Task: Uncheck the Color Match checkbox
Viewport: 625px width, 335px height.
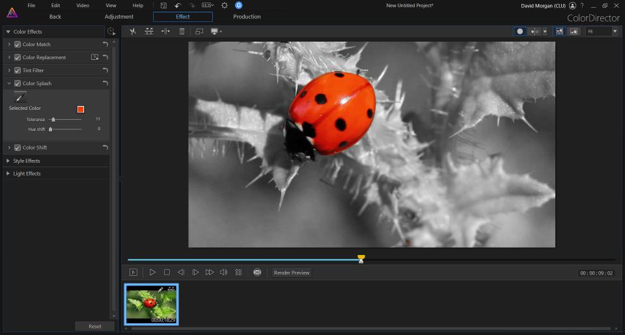Action: 18,44
